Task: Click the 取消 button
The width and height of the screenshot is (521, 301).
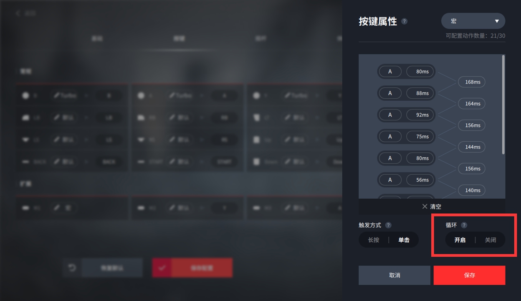Action: click(x=395, y=275)
